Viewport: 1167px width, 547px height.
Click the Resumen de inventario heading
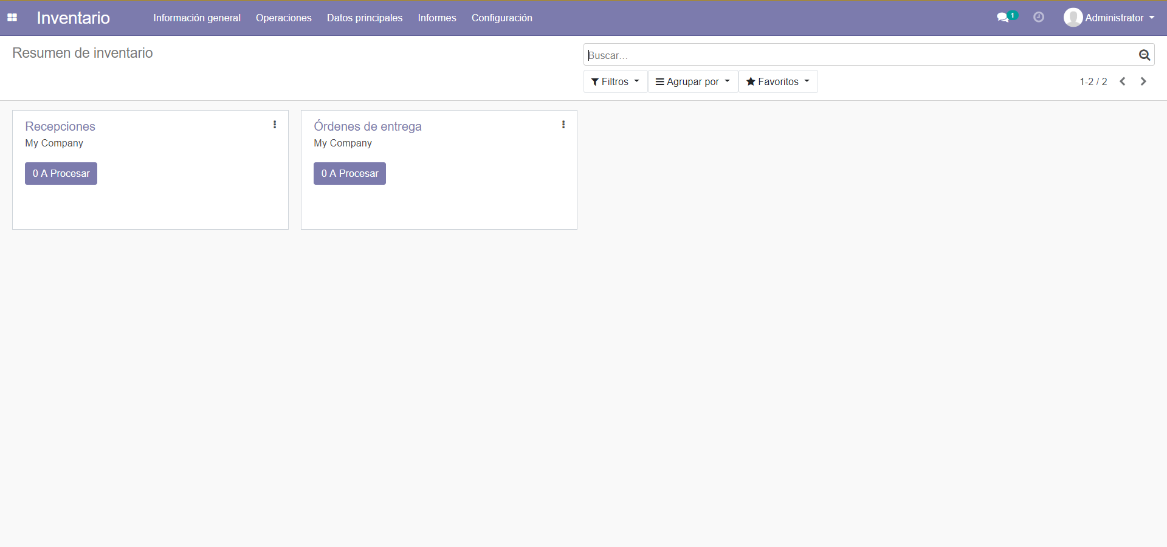point(83,53)
